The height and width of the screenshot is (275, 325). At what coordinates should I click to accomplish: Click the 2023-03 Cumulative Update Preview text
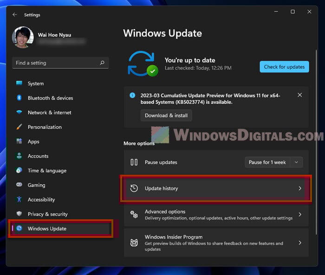210,99
